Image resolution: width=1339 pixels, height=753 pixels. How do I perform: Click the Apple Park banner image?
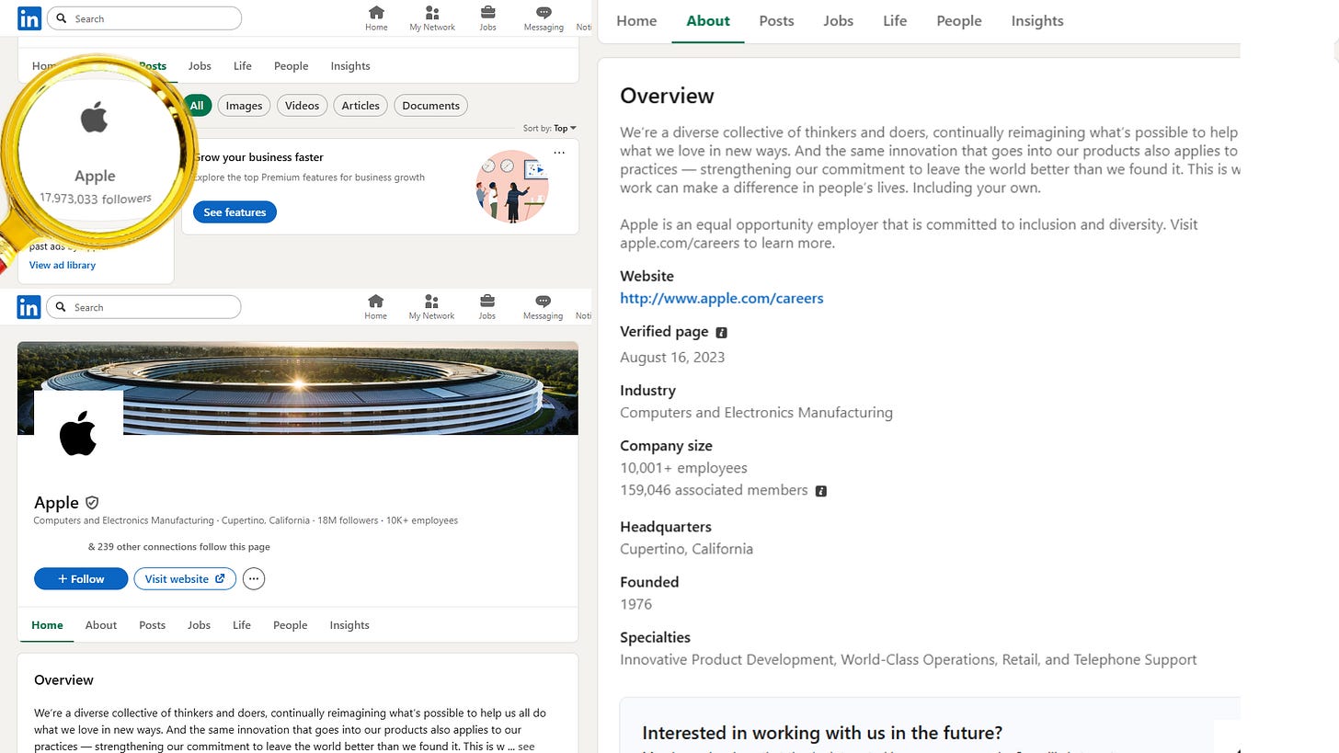[x=298, y=388]
